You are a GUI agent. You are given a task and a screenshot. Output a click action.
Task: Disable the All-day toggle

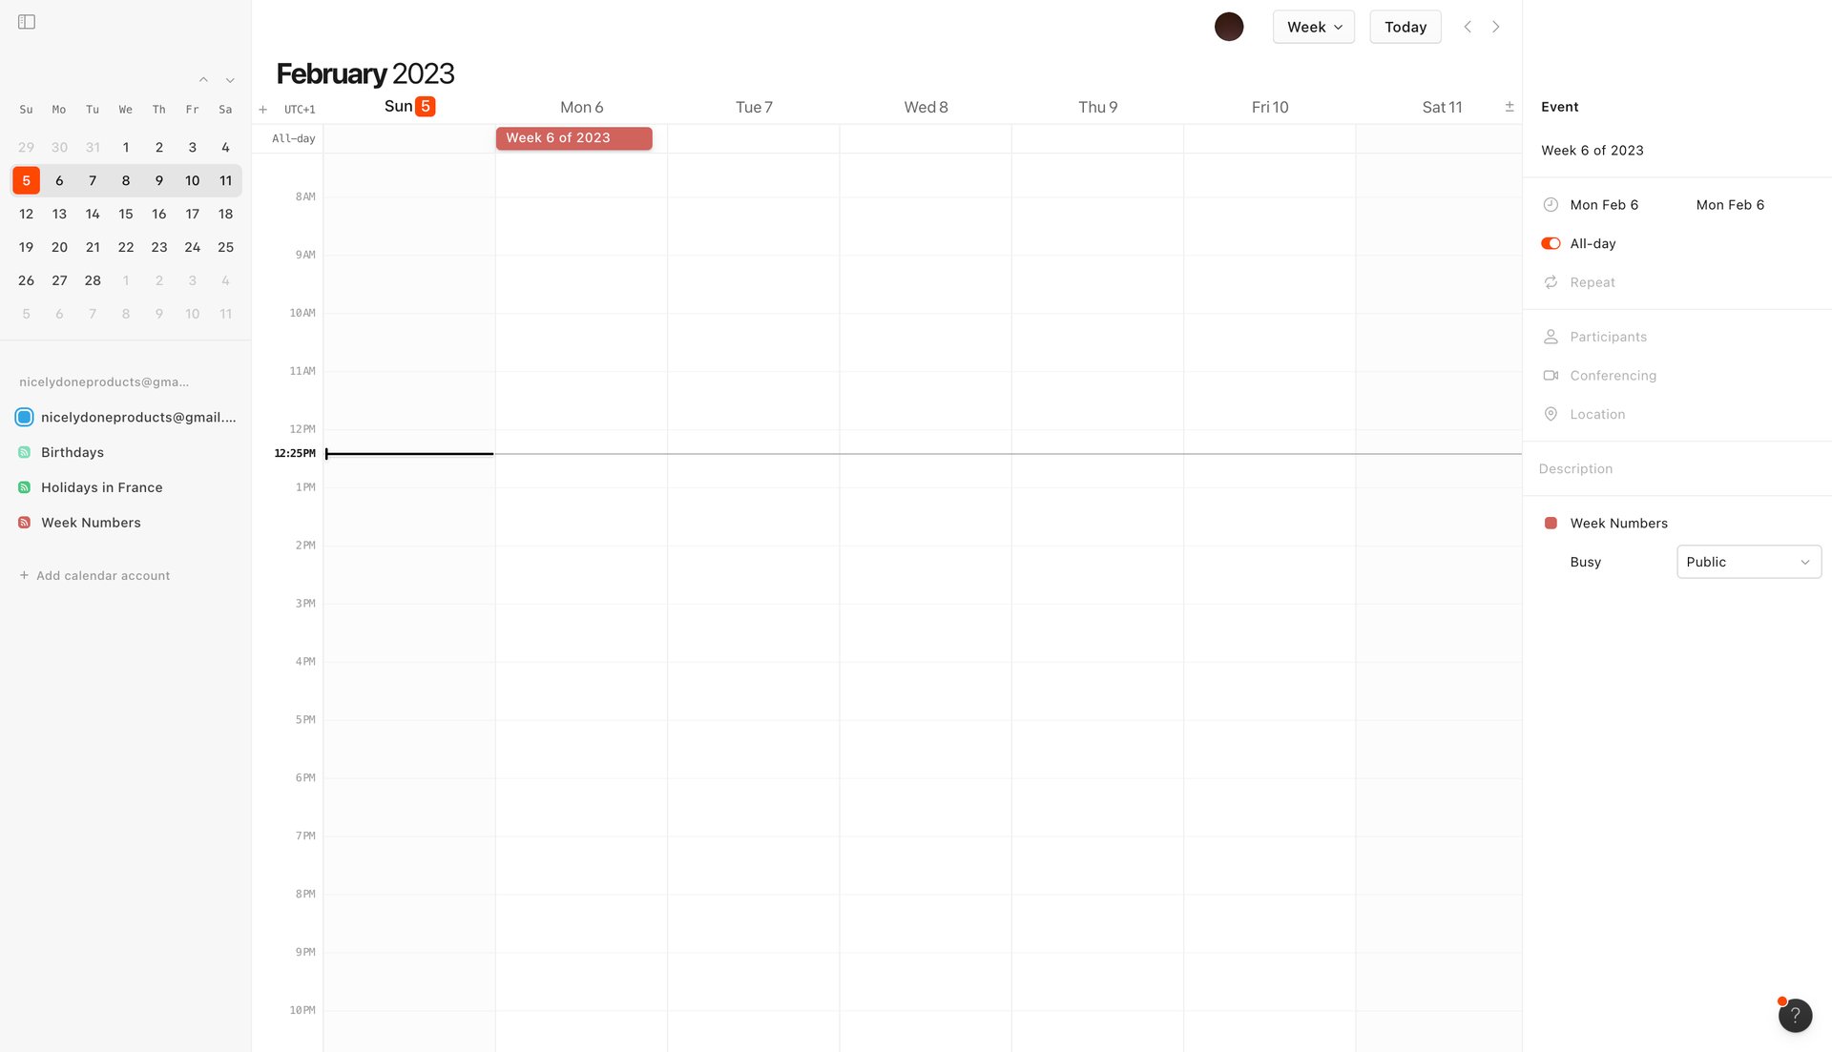coord(1549,243)
